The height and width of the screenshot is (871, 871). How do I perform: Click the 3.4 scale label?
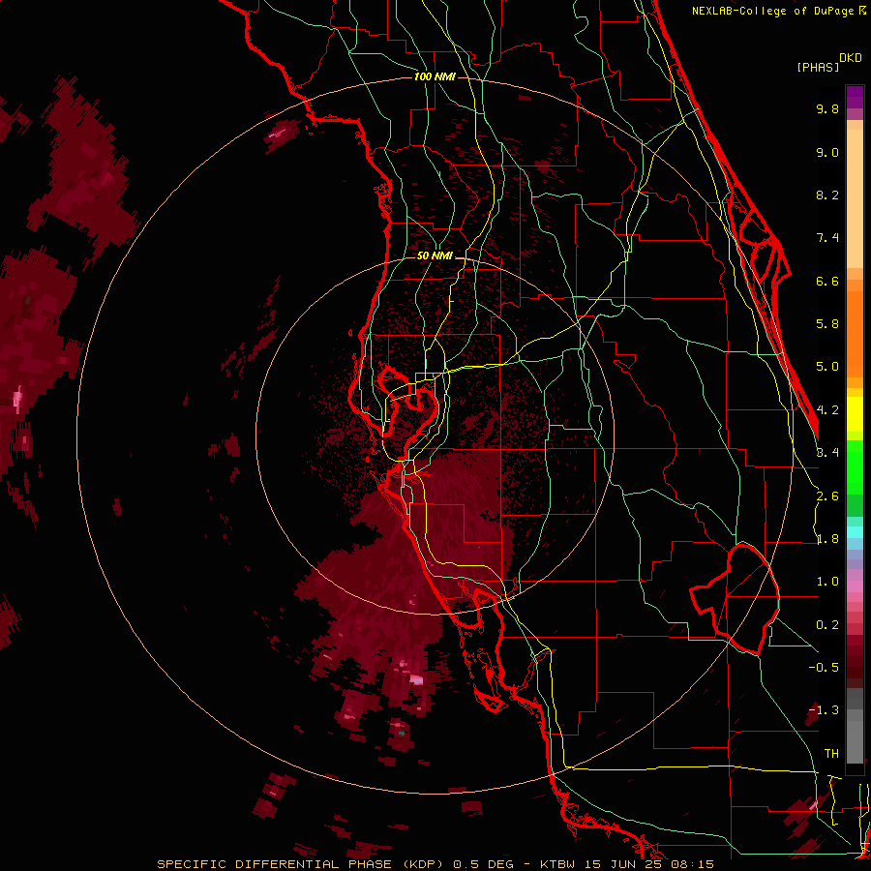827,453
